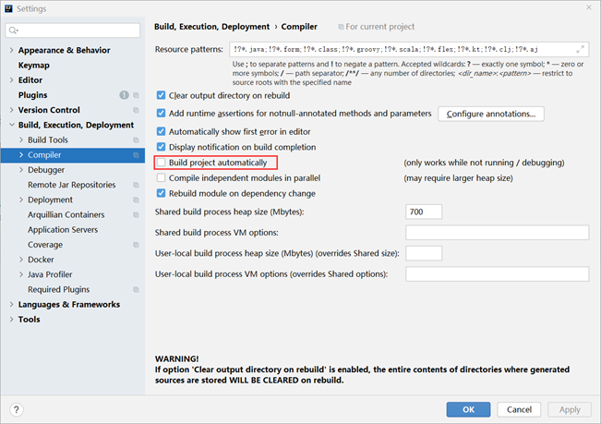The height and width of the screenshot is (424, 601).
Task: Expand the Languages & Frameworks node
Action: [10, 305]
